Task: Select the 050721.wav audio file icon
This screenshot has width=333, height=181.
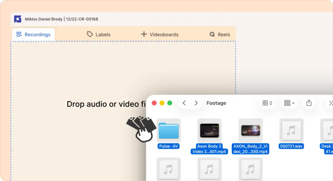Action: (x=291, y=131)
